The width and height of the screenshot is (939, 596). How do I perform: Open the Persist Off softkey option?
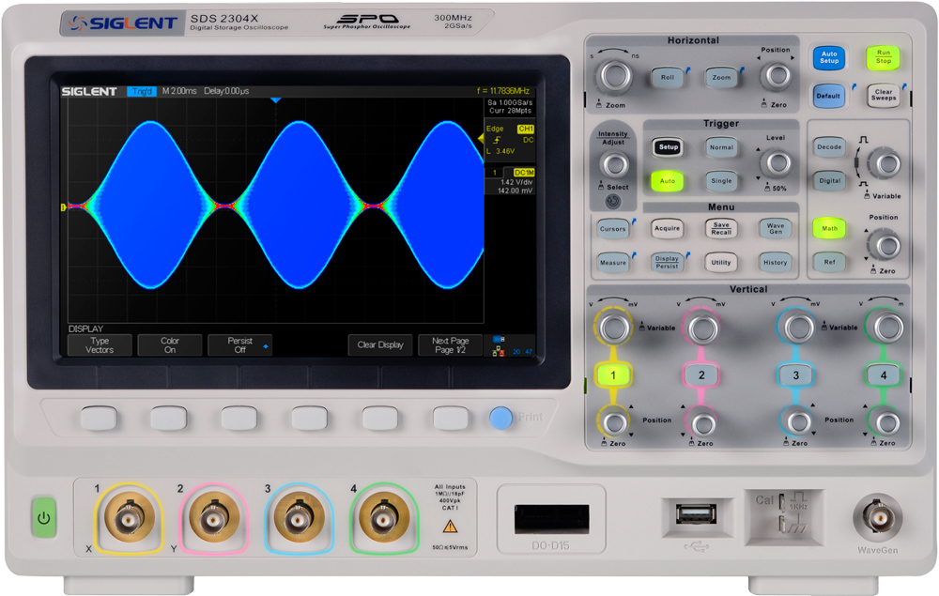(239, 345)
